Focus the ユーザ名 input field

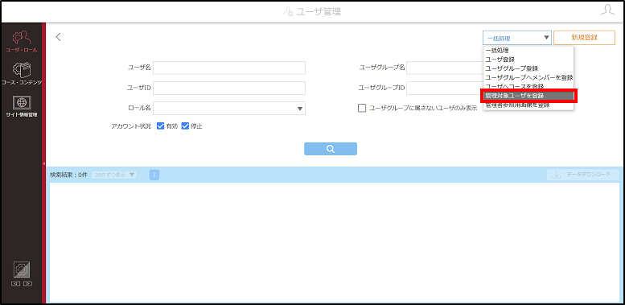pyautogui.click(x=229, y=68)
